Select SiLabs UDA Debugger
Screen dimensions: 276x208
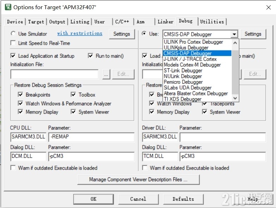pos(197,88)
